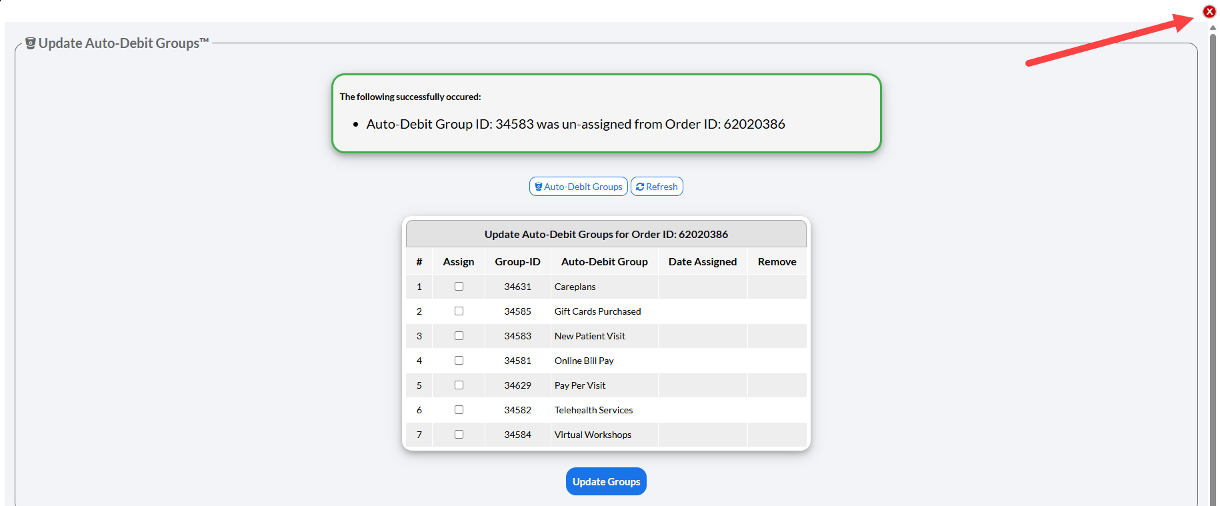Click the Assign column header
The height and width of the screenshot is (506, 1220).
[459, 262]
